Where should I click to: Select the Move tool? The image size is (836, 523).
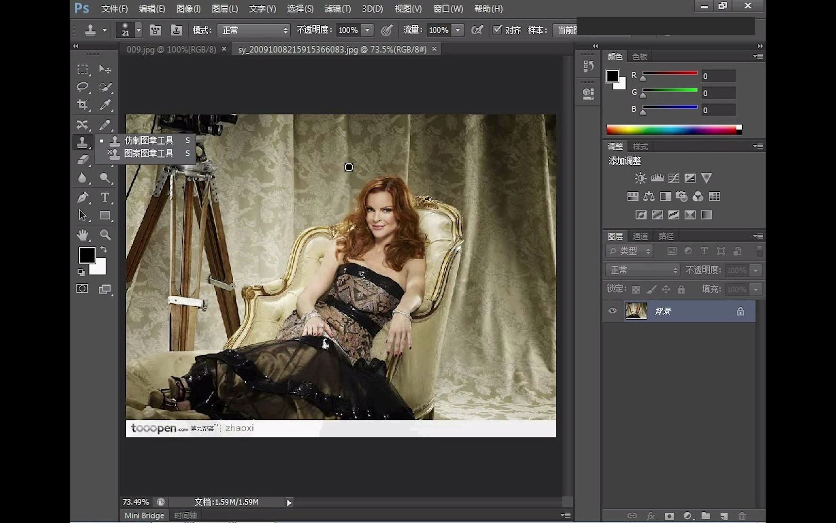point(105,69)
